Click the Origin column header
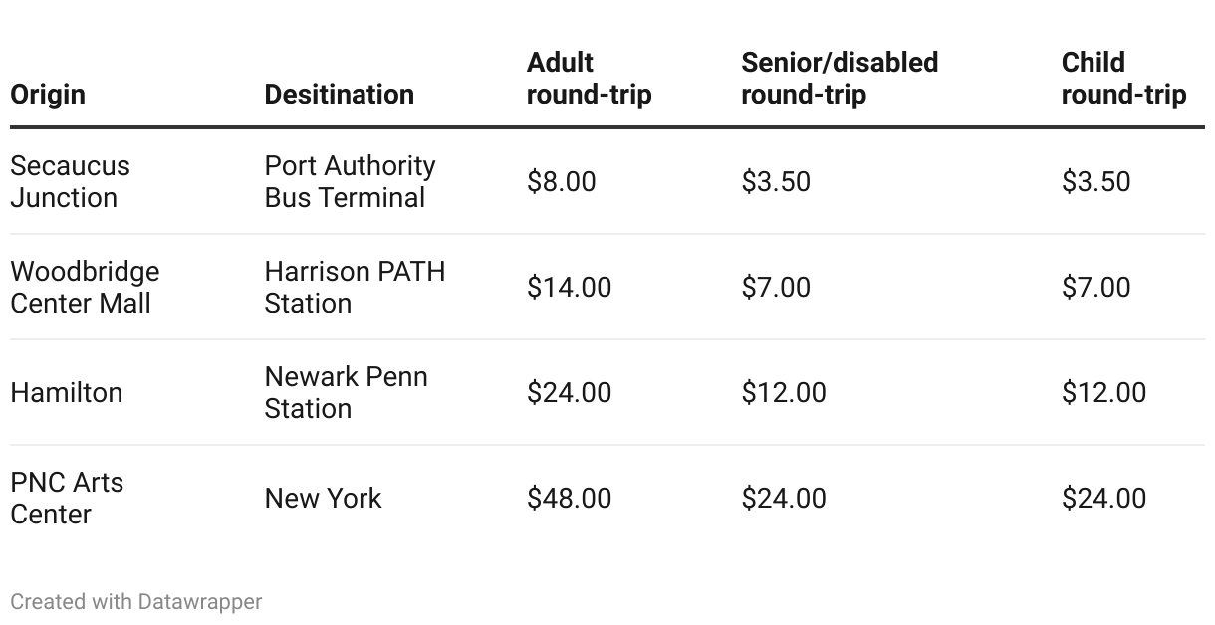The height and width of the screenshot is (625, 1215). pos(48,95)
